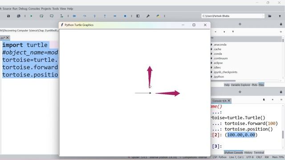Select the Files tab
Screen dimensions: 285x160
tap(261, 85)
